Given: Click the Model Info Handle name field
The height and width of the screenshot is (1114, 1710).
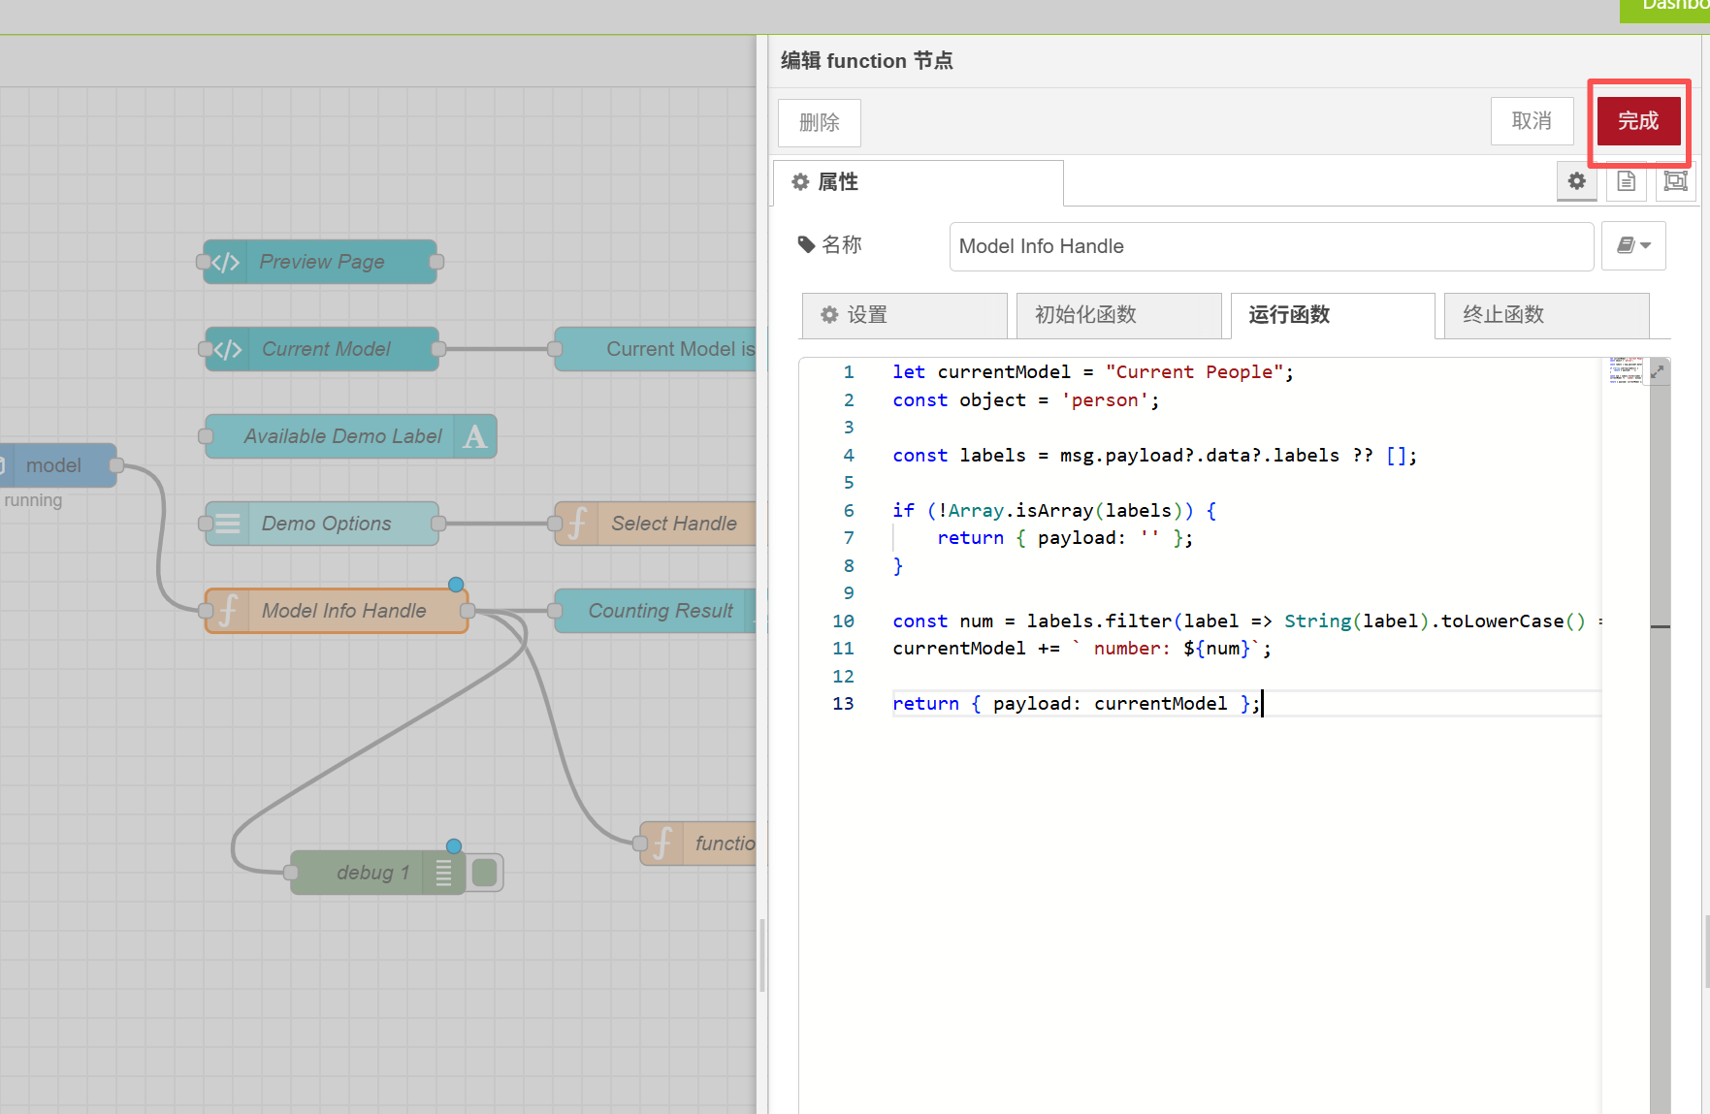Looking at the screenshot, I should pos(1271,246).
